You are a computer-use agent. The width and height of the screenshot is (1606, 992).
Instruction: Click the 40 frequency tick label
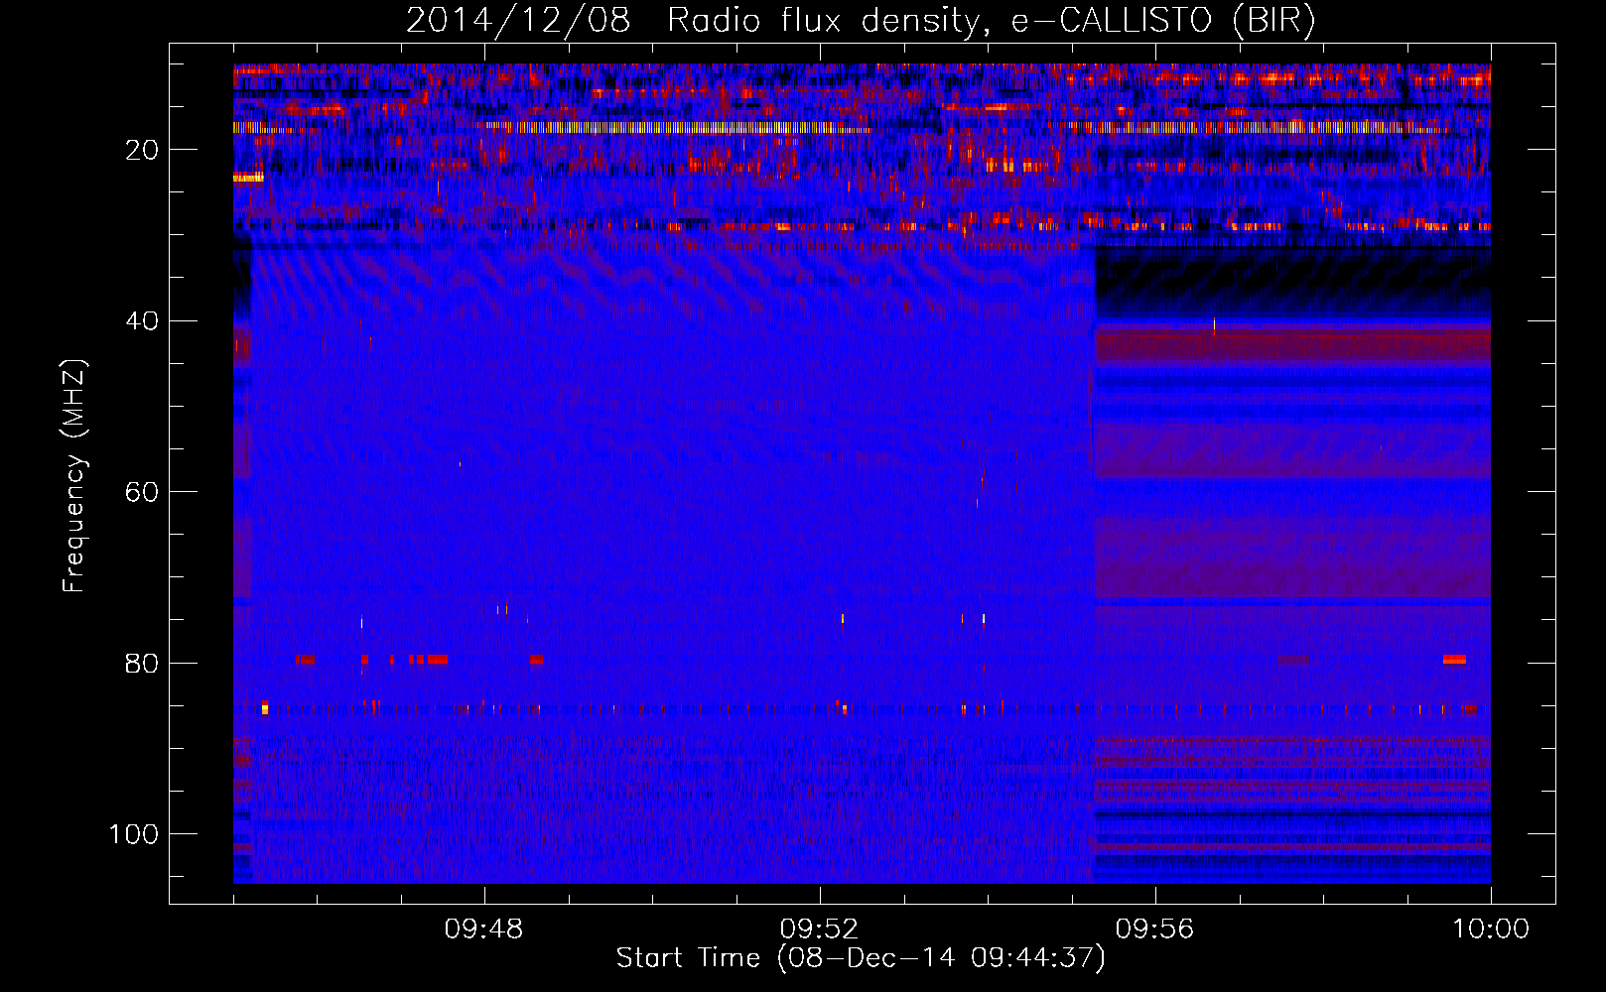[x=142, y=321]
